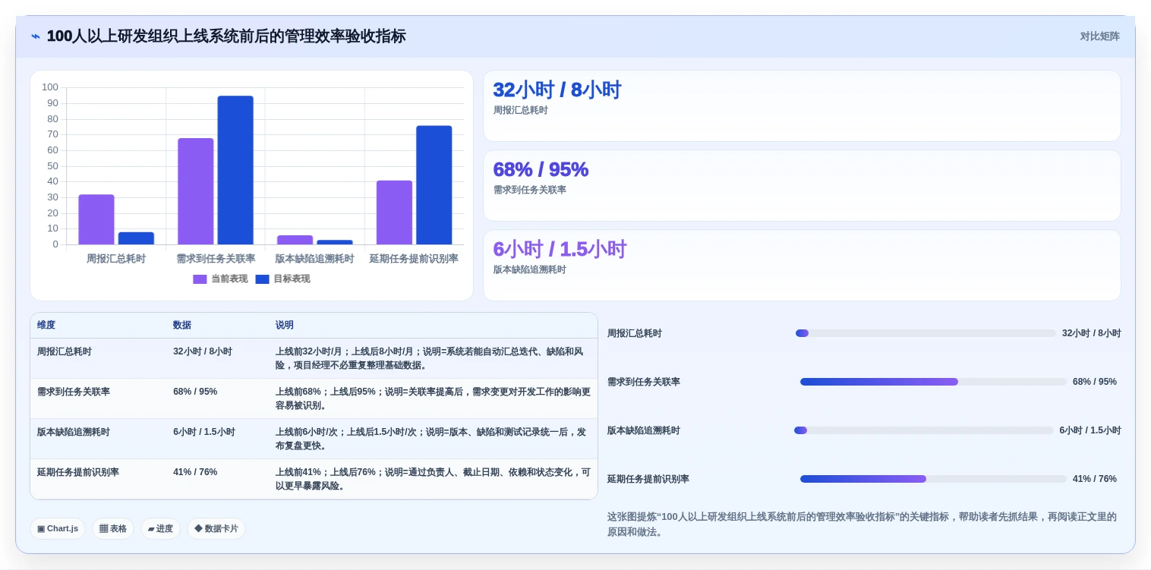Click the 需求到任务关联率 progress bar
The height and width of the screenshot is (570, 1151).
(933, 382)
